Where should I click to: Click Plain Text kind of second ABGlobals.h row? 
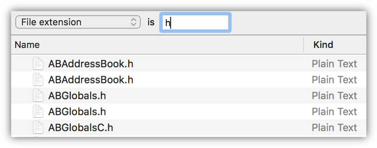tap(334, 112)
